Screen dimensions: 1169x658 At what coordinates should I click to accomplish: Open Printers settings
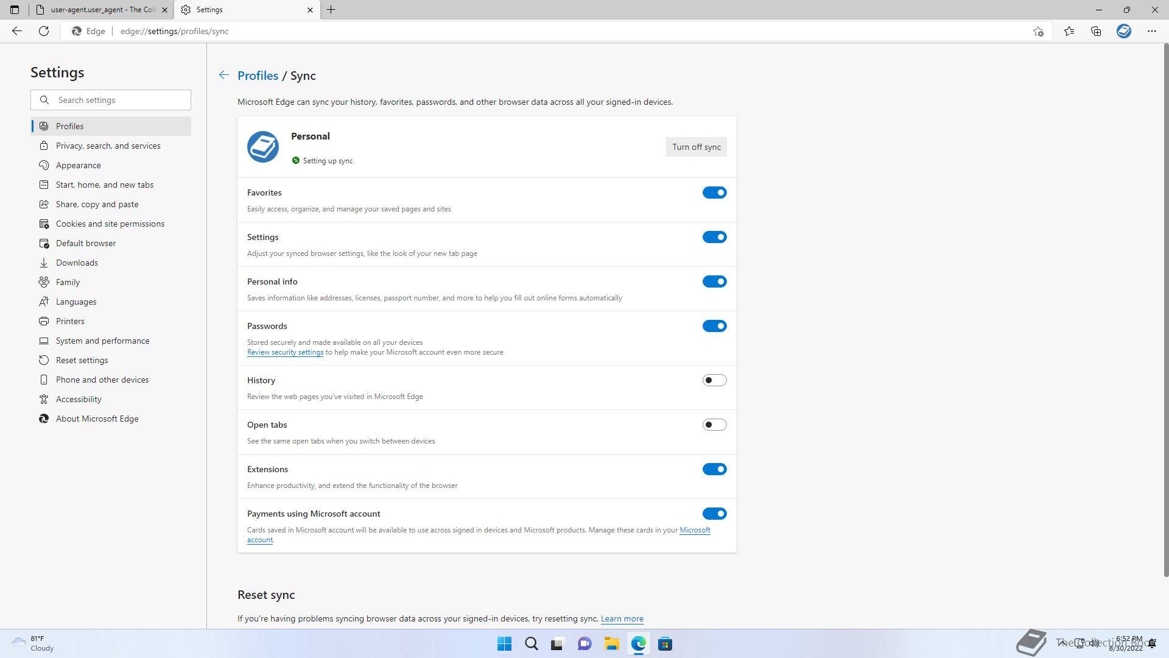[111, 321]
